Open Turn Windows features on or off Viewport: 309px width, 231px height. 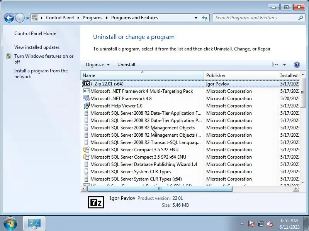(44, 59)
